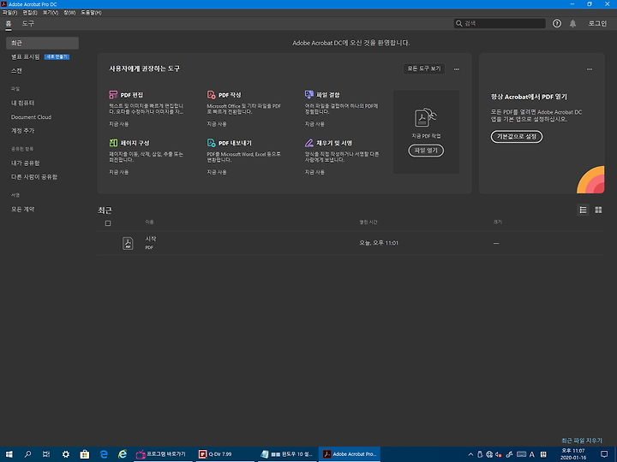Switch recent files to list view

click(x=583, y=210)
